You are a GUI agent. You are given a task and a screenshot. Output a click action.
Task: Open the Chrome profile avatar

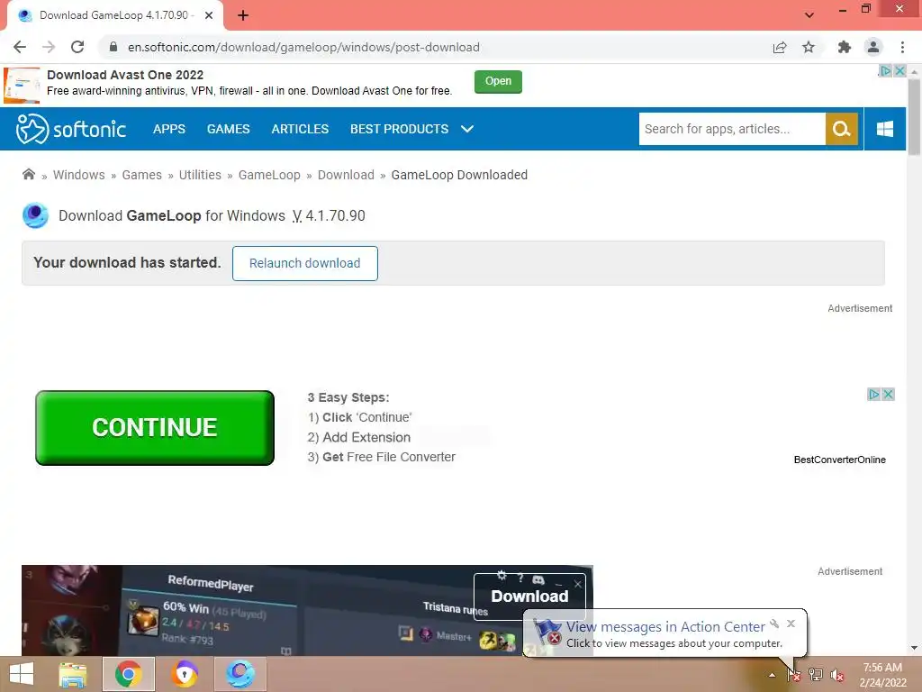tap(873, 47)
